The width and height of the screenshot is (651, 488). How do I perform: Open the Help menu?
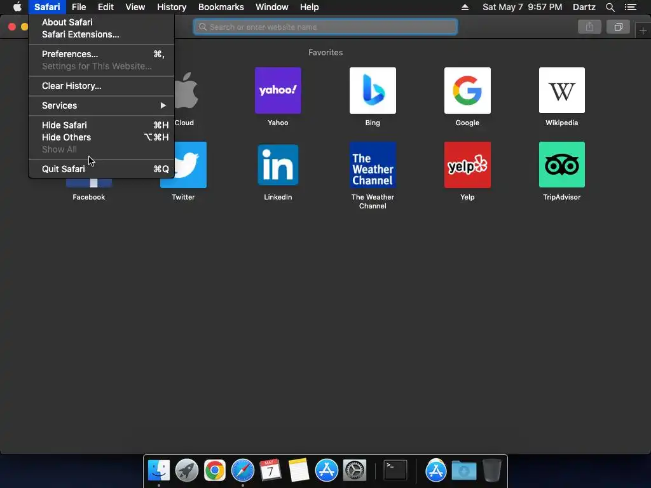310,7
